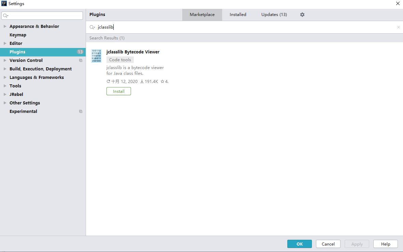Click the jclasslib Bytecode Viewer plugin icon
Viewport: 403px width, 252px height.
(96, 56)
